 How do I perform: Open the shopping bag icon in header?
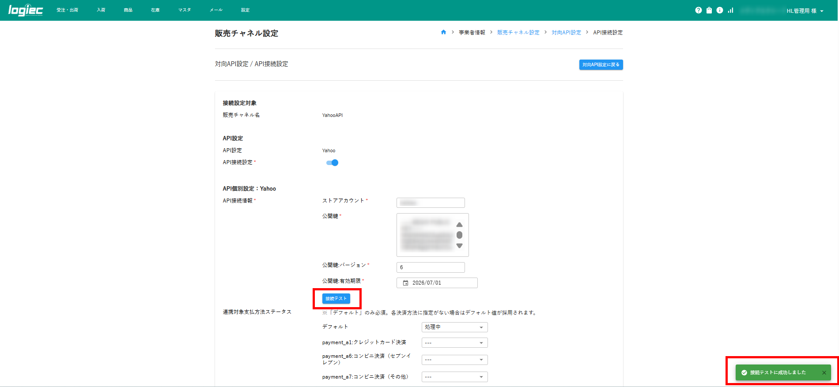point(709,10)
